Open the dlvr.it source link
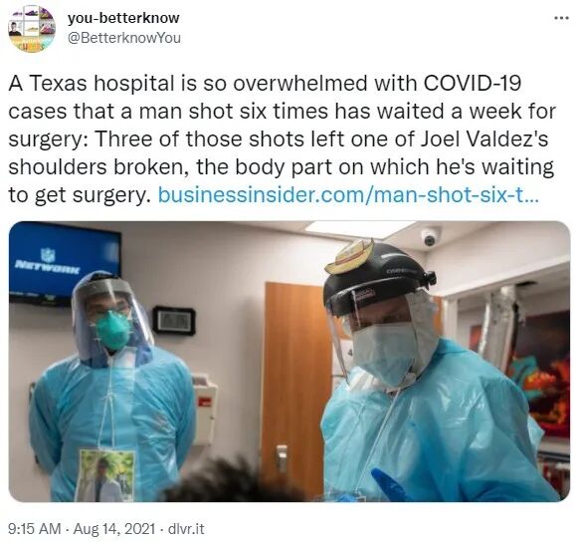The width and height of the screenshot is (582, 551). click(186, 529)
